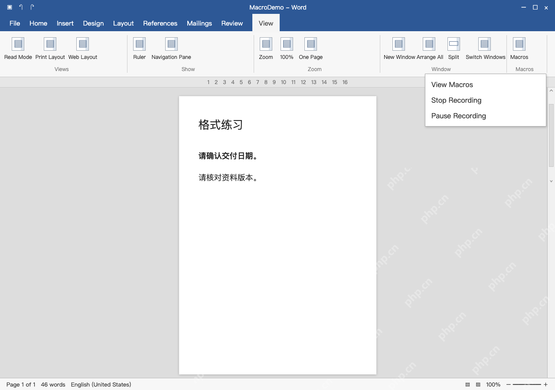Select Pause Recording in Macros menu

coord(485,116)
